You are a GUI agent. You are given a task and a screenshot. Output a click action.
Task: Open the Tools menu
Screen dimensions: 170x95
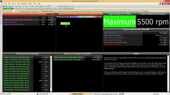pos(35,4)
